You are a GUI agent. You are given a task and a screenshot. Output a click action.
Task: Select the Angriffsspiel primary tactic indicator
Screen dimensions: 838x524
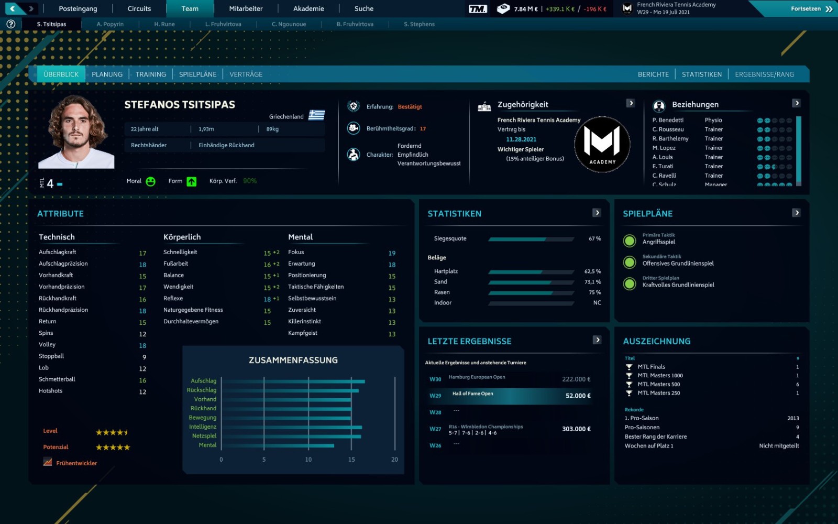pos(630,241)
